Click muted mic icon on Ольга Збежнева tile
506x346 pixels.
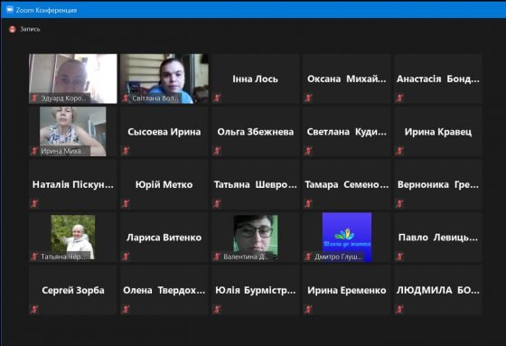217,150
